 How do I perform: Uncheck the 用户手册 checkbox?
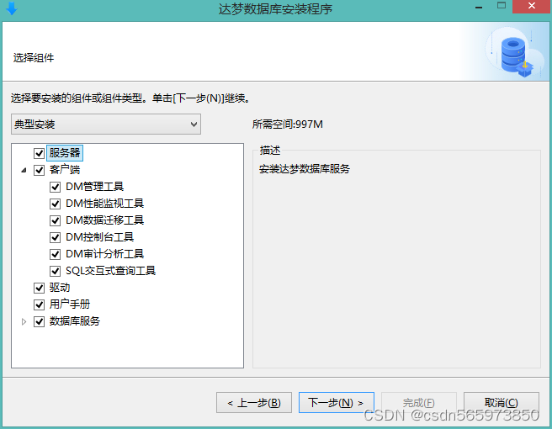pyautogui.click(x=39, y=305)
